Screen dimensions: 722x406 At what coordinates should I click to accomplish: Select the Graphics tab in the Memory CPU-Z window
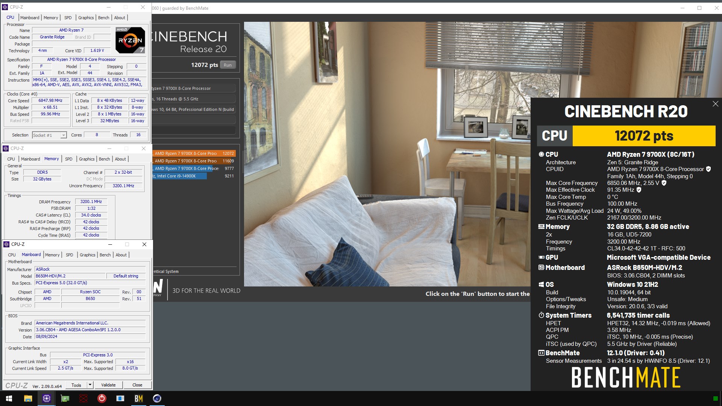coord(87,159)
